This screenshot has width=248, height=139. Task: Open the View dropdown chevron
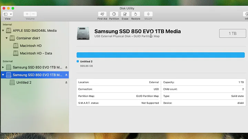[x=11, y=14]
